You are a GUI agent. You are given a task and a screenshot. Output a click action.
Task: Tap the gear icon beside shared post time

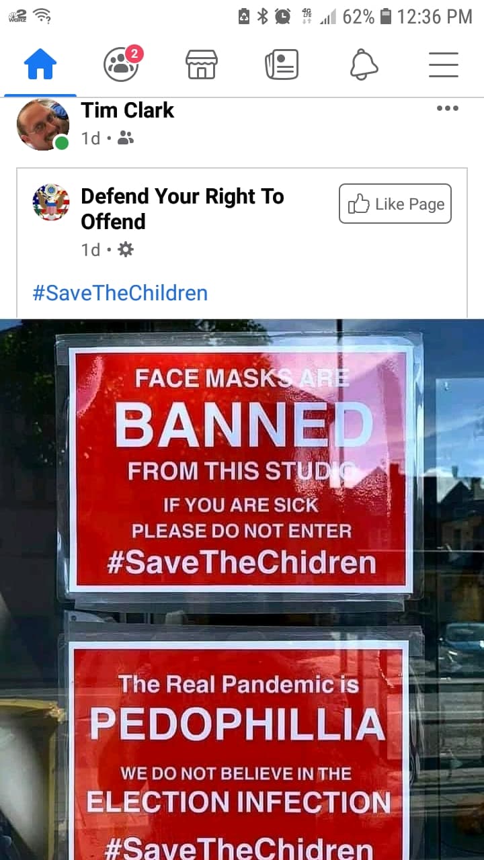coord(126,250)
